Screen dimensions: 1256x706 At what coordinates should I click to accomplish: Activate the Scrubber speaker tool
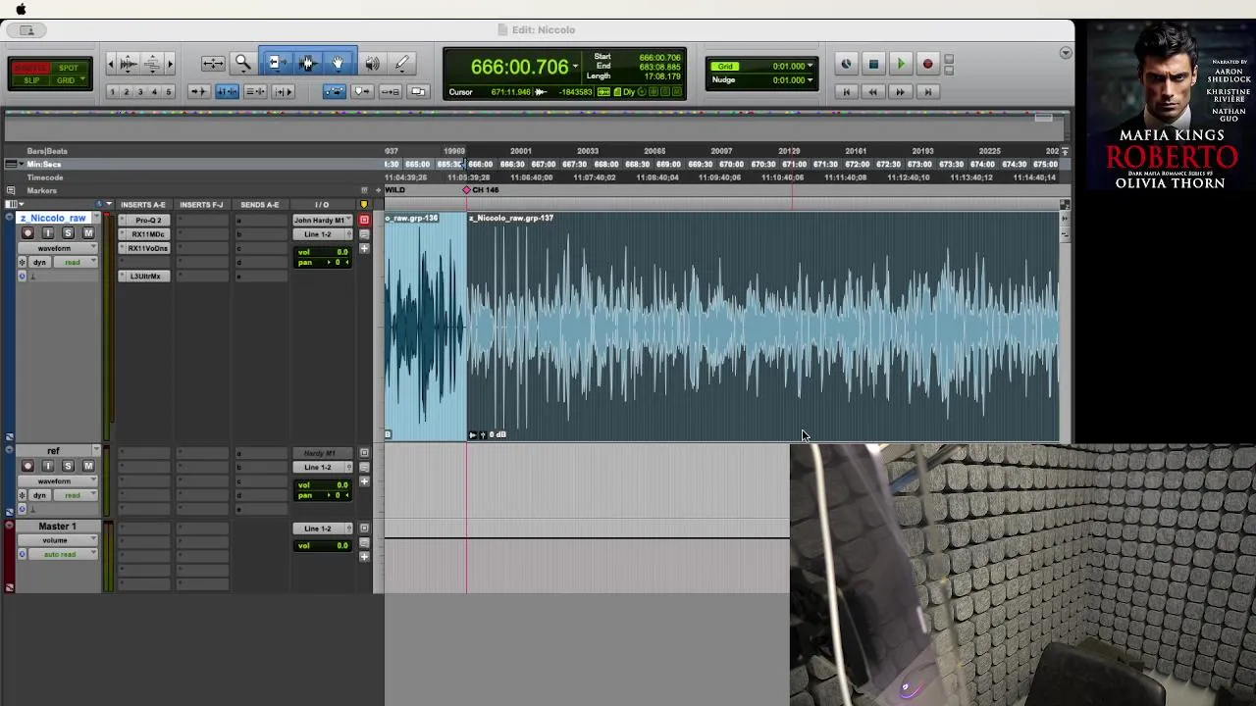tap(372, 64)
